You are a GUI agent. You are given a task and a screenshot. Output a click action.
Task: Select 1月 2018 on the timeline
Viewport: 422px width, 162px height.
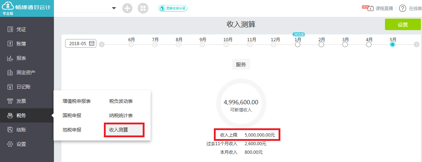pyautogui.click(x=298, y=44)
